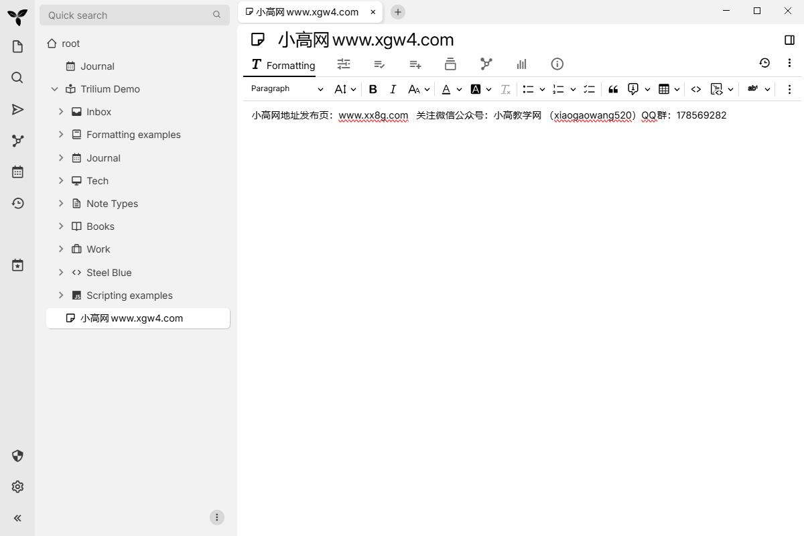Open the Paragraph heading dropdown

click(x=287, y=89)
